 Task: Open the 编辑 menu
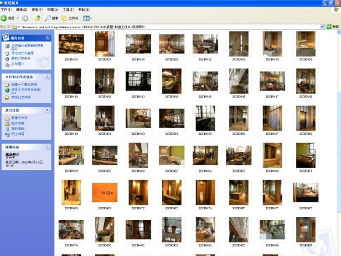pos(22,10)
